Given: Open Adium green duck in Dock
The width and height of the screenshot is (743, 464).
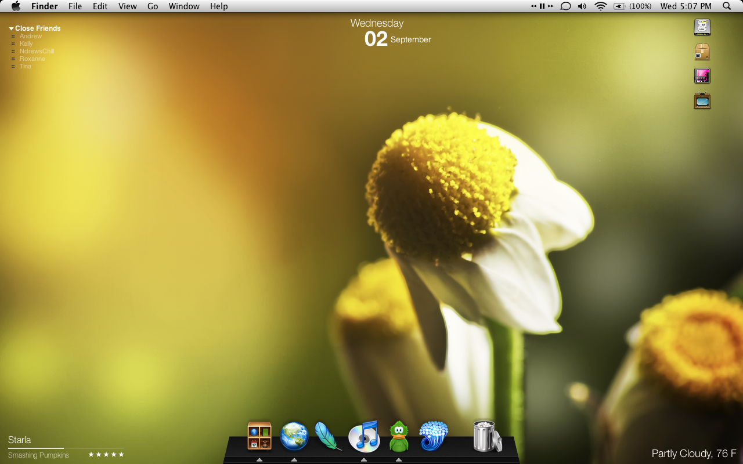Looking at the screenshot, I should [399, 436].
